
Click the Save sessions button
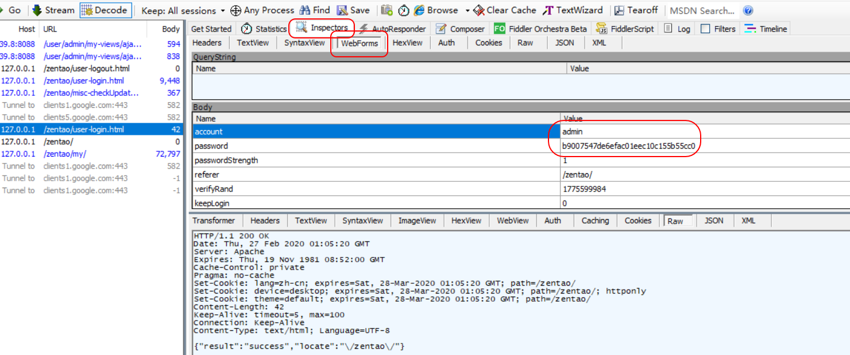(353, 10)
